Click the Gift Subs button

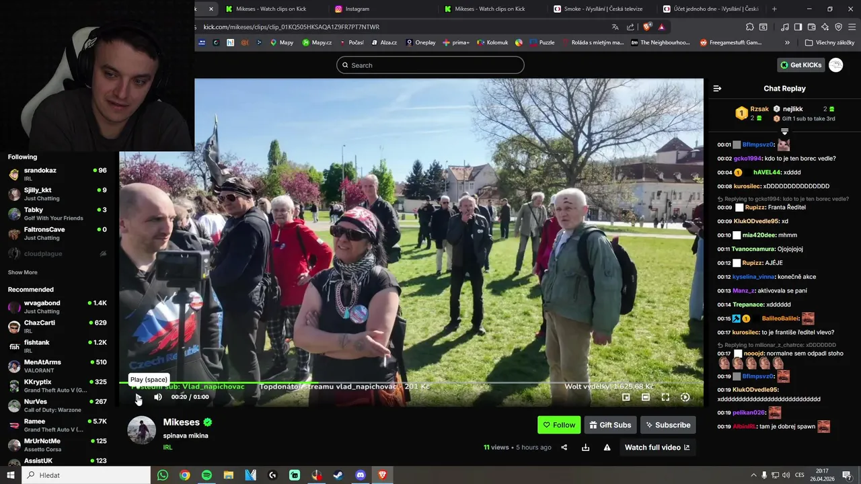point(611,425)
